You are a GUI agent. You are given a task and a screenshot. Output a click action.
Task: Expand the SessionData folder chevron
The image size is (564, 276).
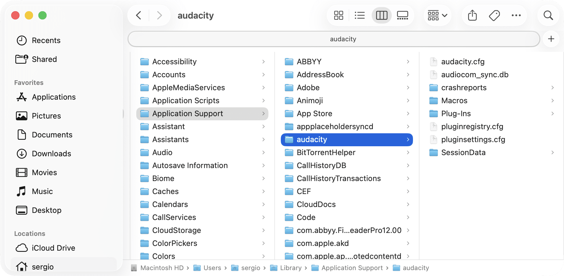(552, 152)
